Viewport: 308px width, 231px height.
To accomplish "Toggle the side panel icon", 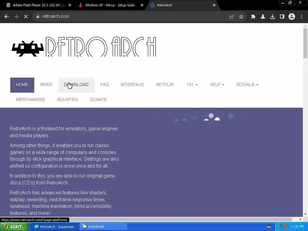I will coord(282,17).
